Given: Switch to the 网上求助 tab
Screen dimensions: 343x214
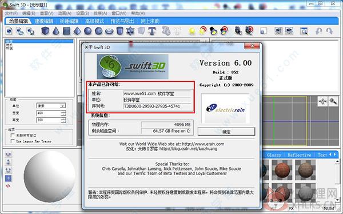Looking at the screenshot, I should pos(150,21).
